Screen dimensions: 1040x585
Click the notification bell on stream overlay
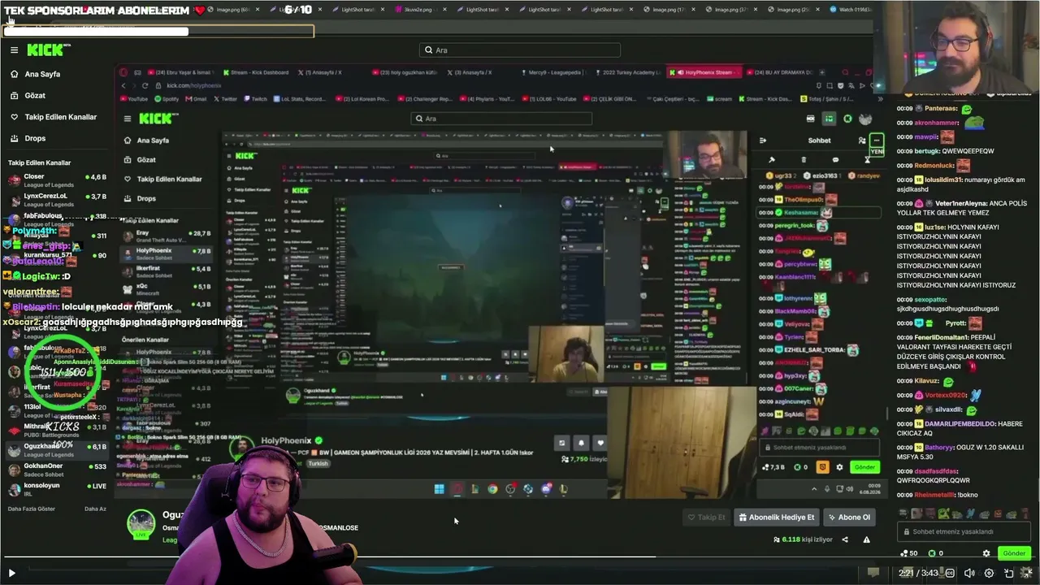pyautogui.click(x=581, y=443)
